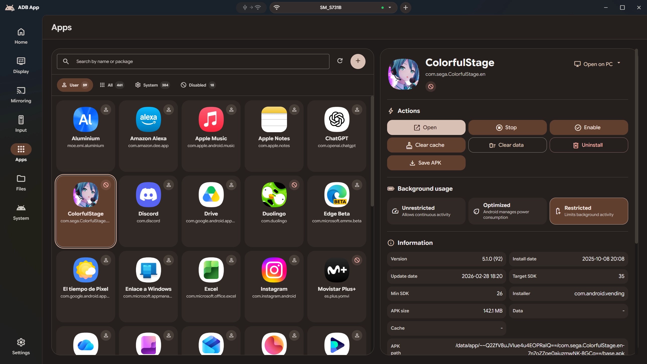The image size is (647, 364).
Task: Open the Files section
Action: 21,183
